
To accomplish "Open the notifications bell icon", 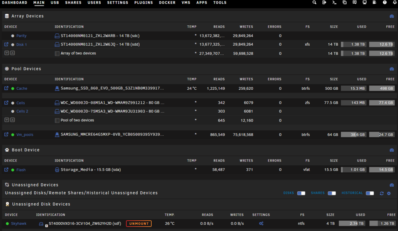I will click(395, 2).
